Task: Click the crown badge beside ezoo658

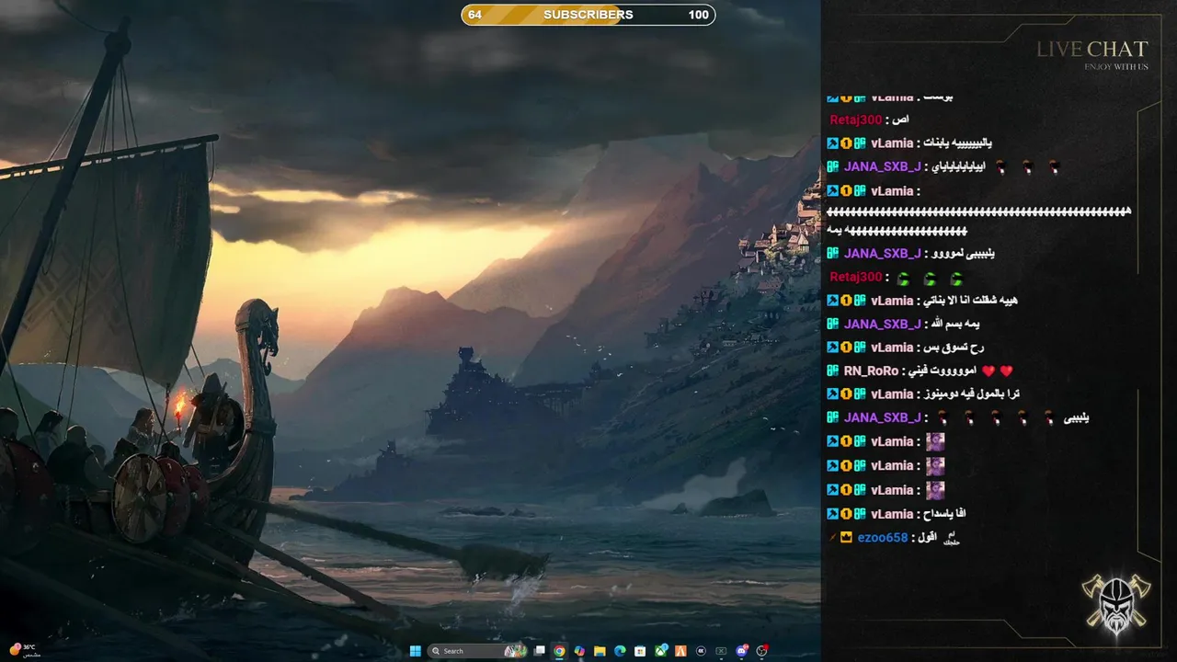Action: (x=846, y=537)
